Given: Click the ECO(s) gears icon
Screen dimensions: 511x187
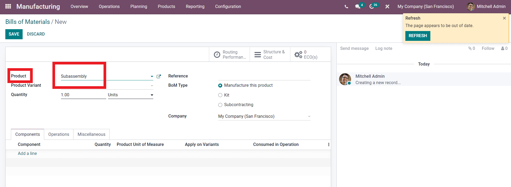Looking at the screenshot, I should point(298,55).
